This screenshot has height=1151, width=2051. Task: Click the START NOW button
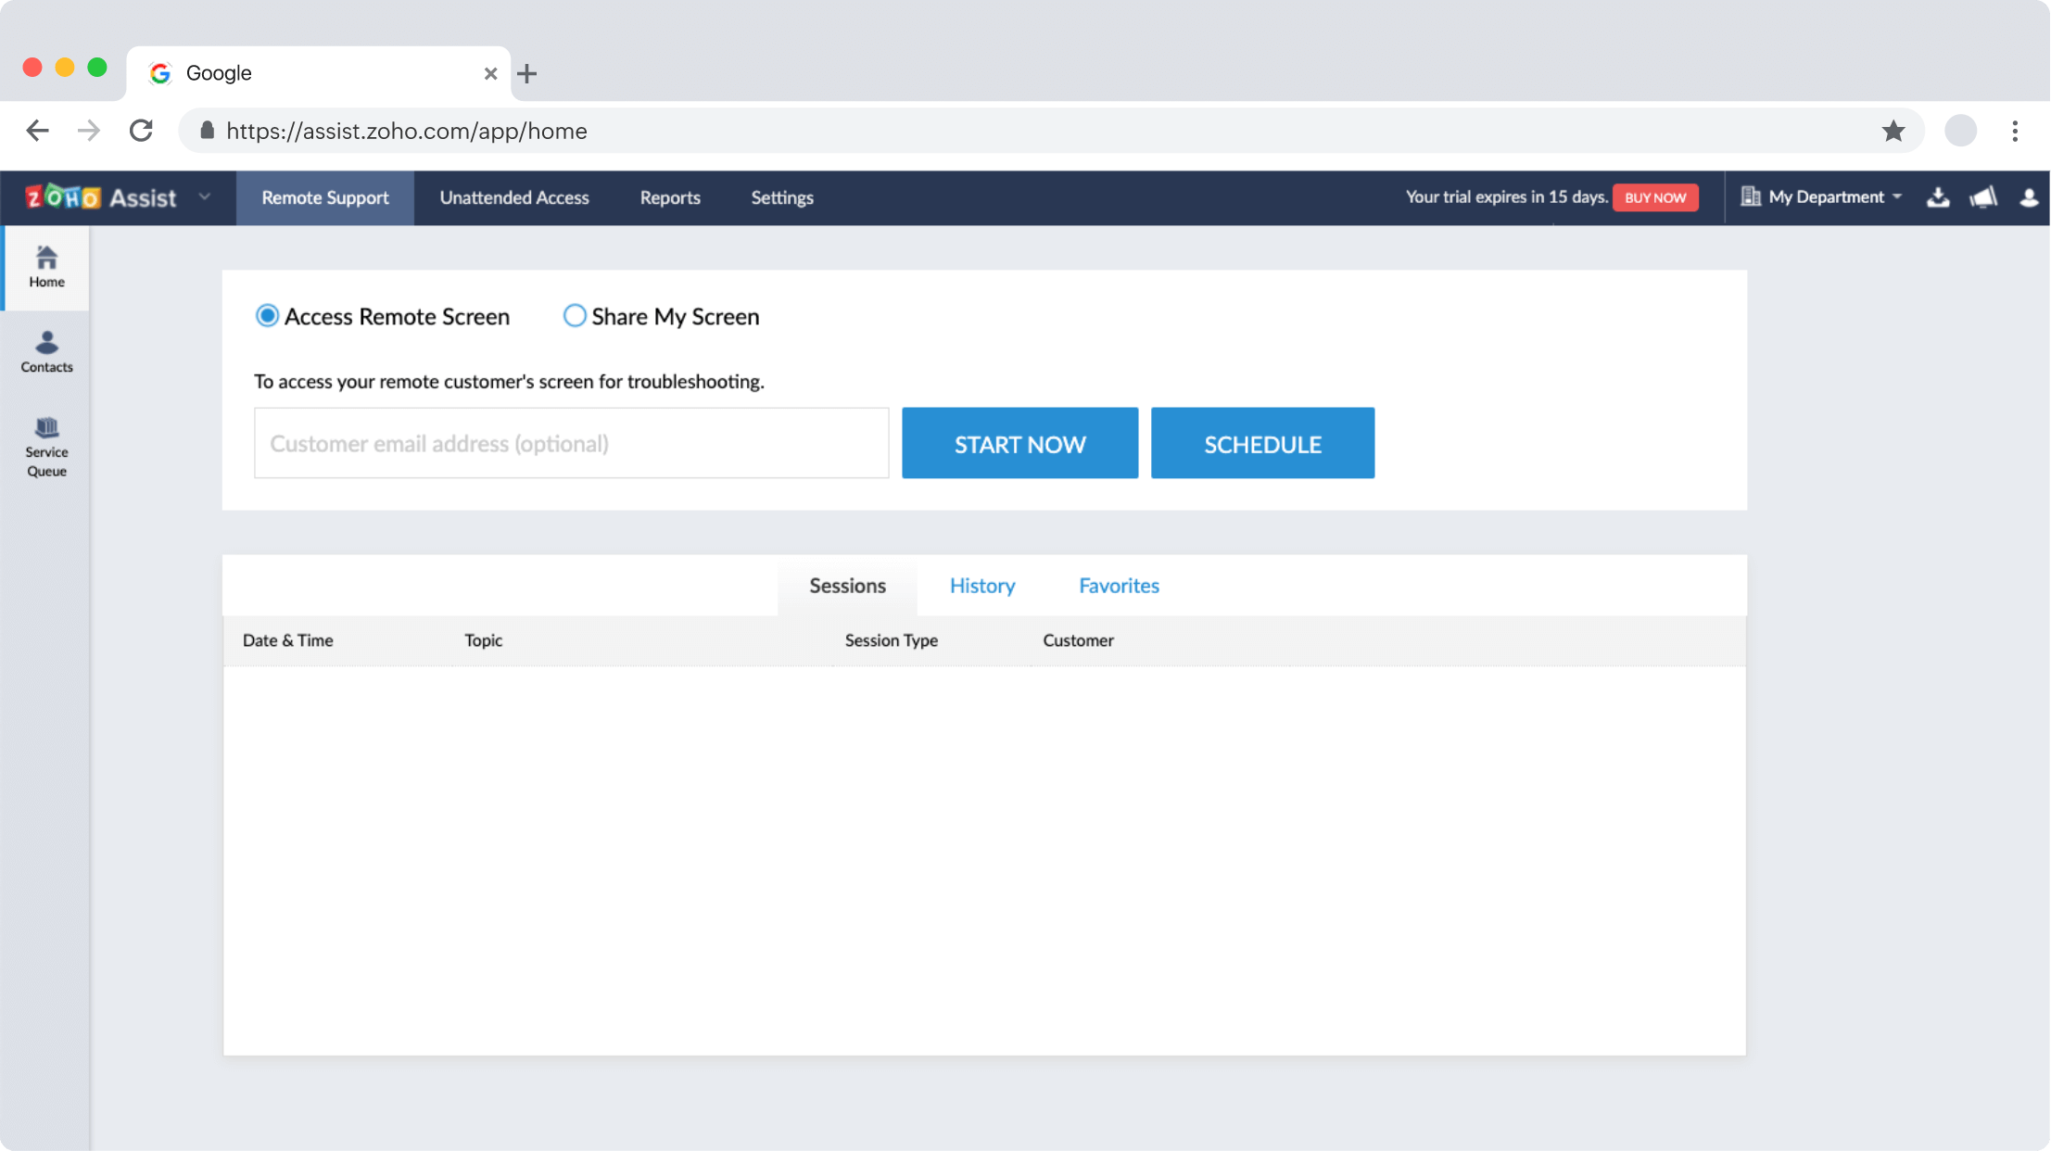point(1019,443)
